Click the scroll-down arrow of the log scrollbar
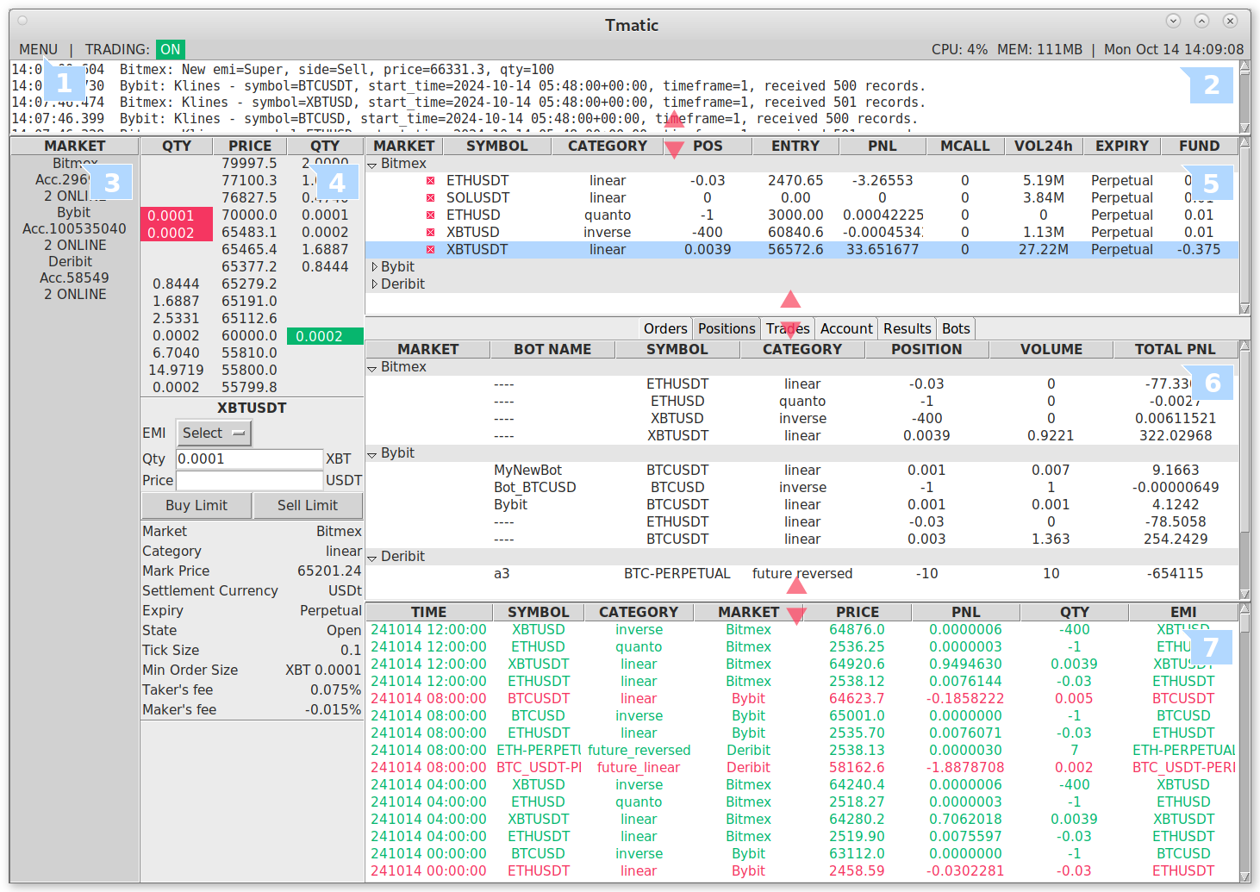The height and width of the screenshot is (892, 1260). [1244, 128]
